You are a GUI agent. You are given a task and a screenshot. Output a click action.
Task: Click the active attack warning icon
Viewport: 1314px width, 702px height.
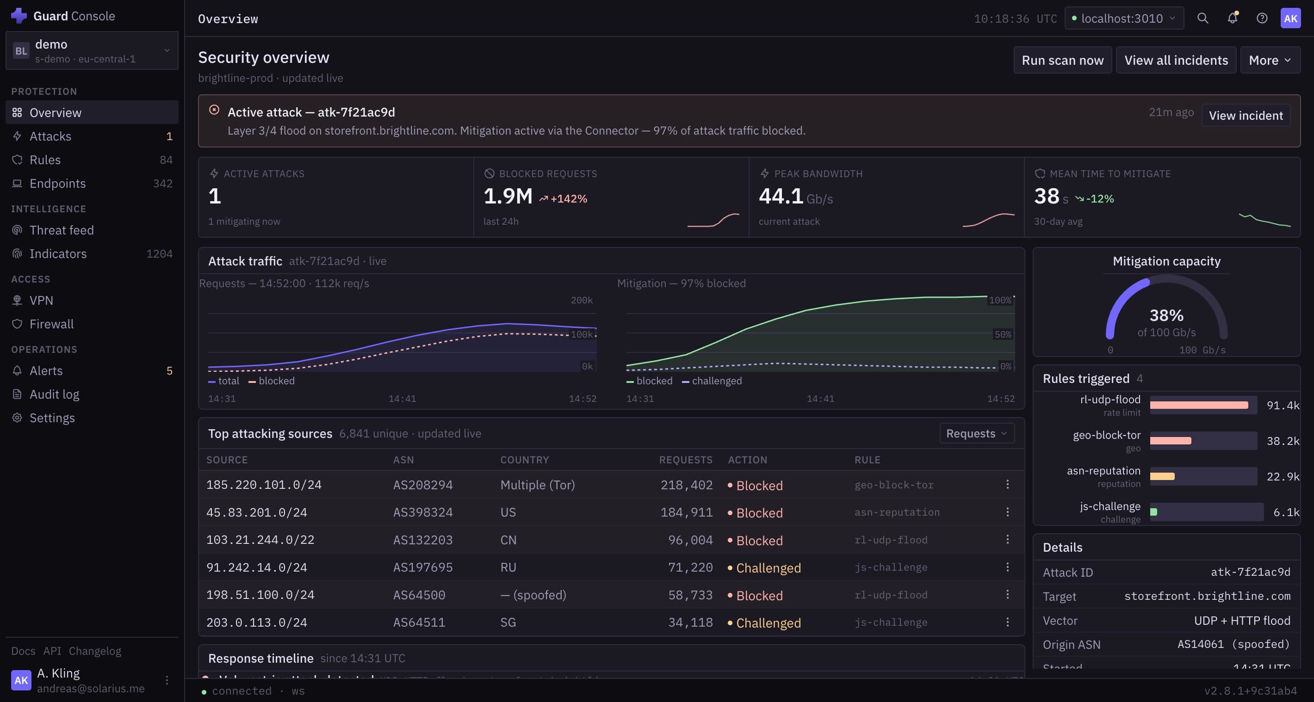[214, 110]
